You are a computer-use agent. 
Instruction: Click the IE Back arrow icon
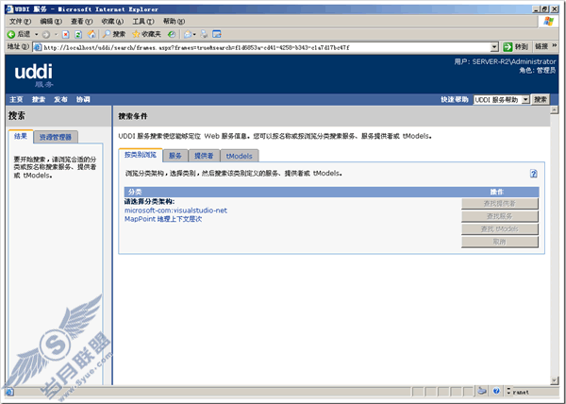[x=11, y=34]
